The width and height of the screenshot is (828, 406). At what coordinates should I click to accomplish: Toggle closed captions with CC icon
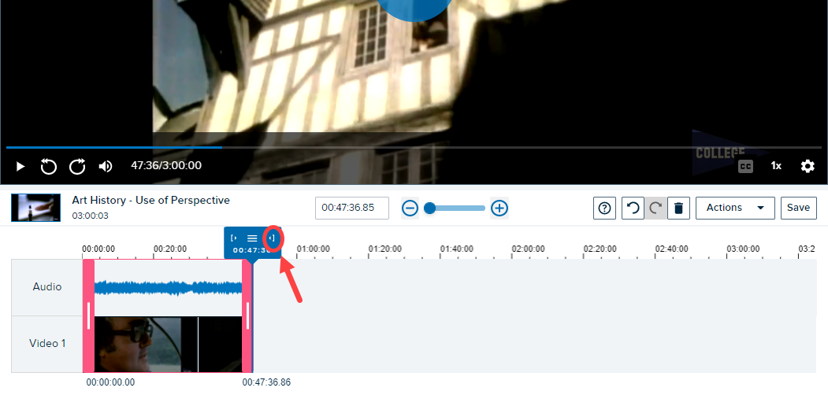coord(745,166)
